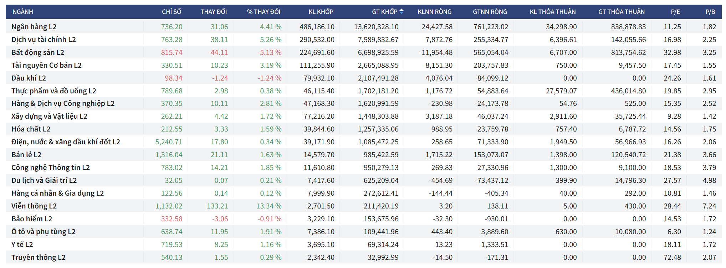This screenshot has height=268, width=726.
Task: Sort by the NGÀNH column header
Action: 23,12
